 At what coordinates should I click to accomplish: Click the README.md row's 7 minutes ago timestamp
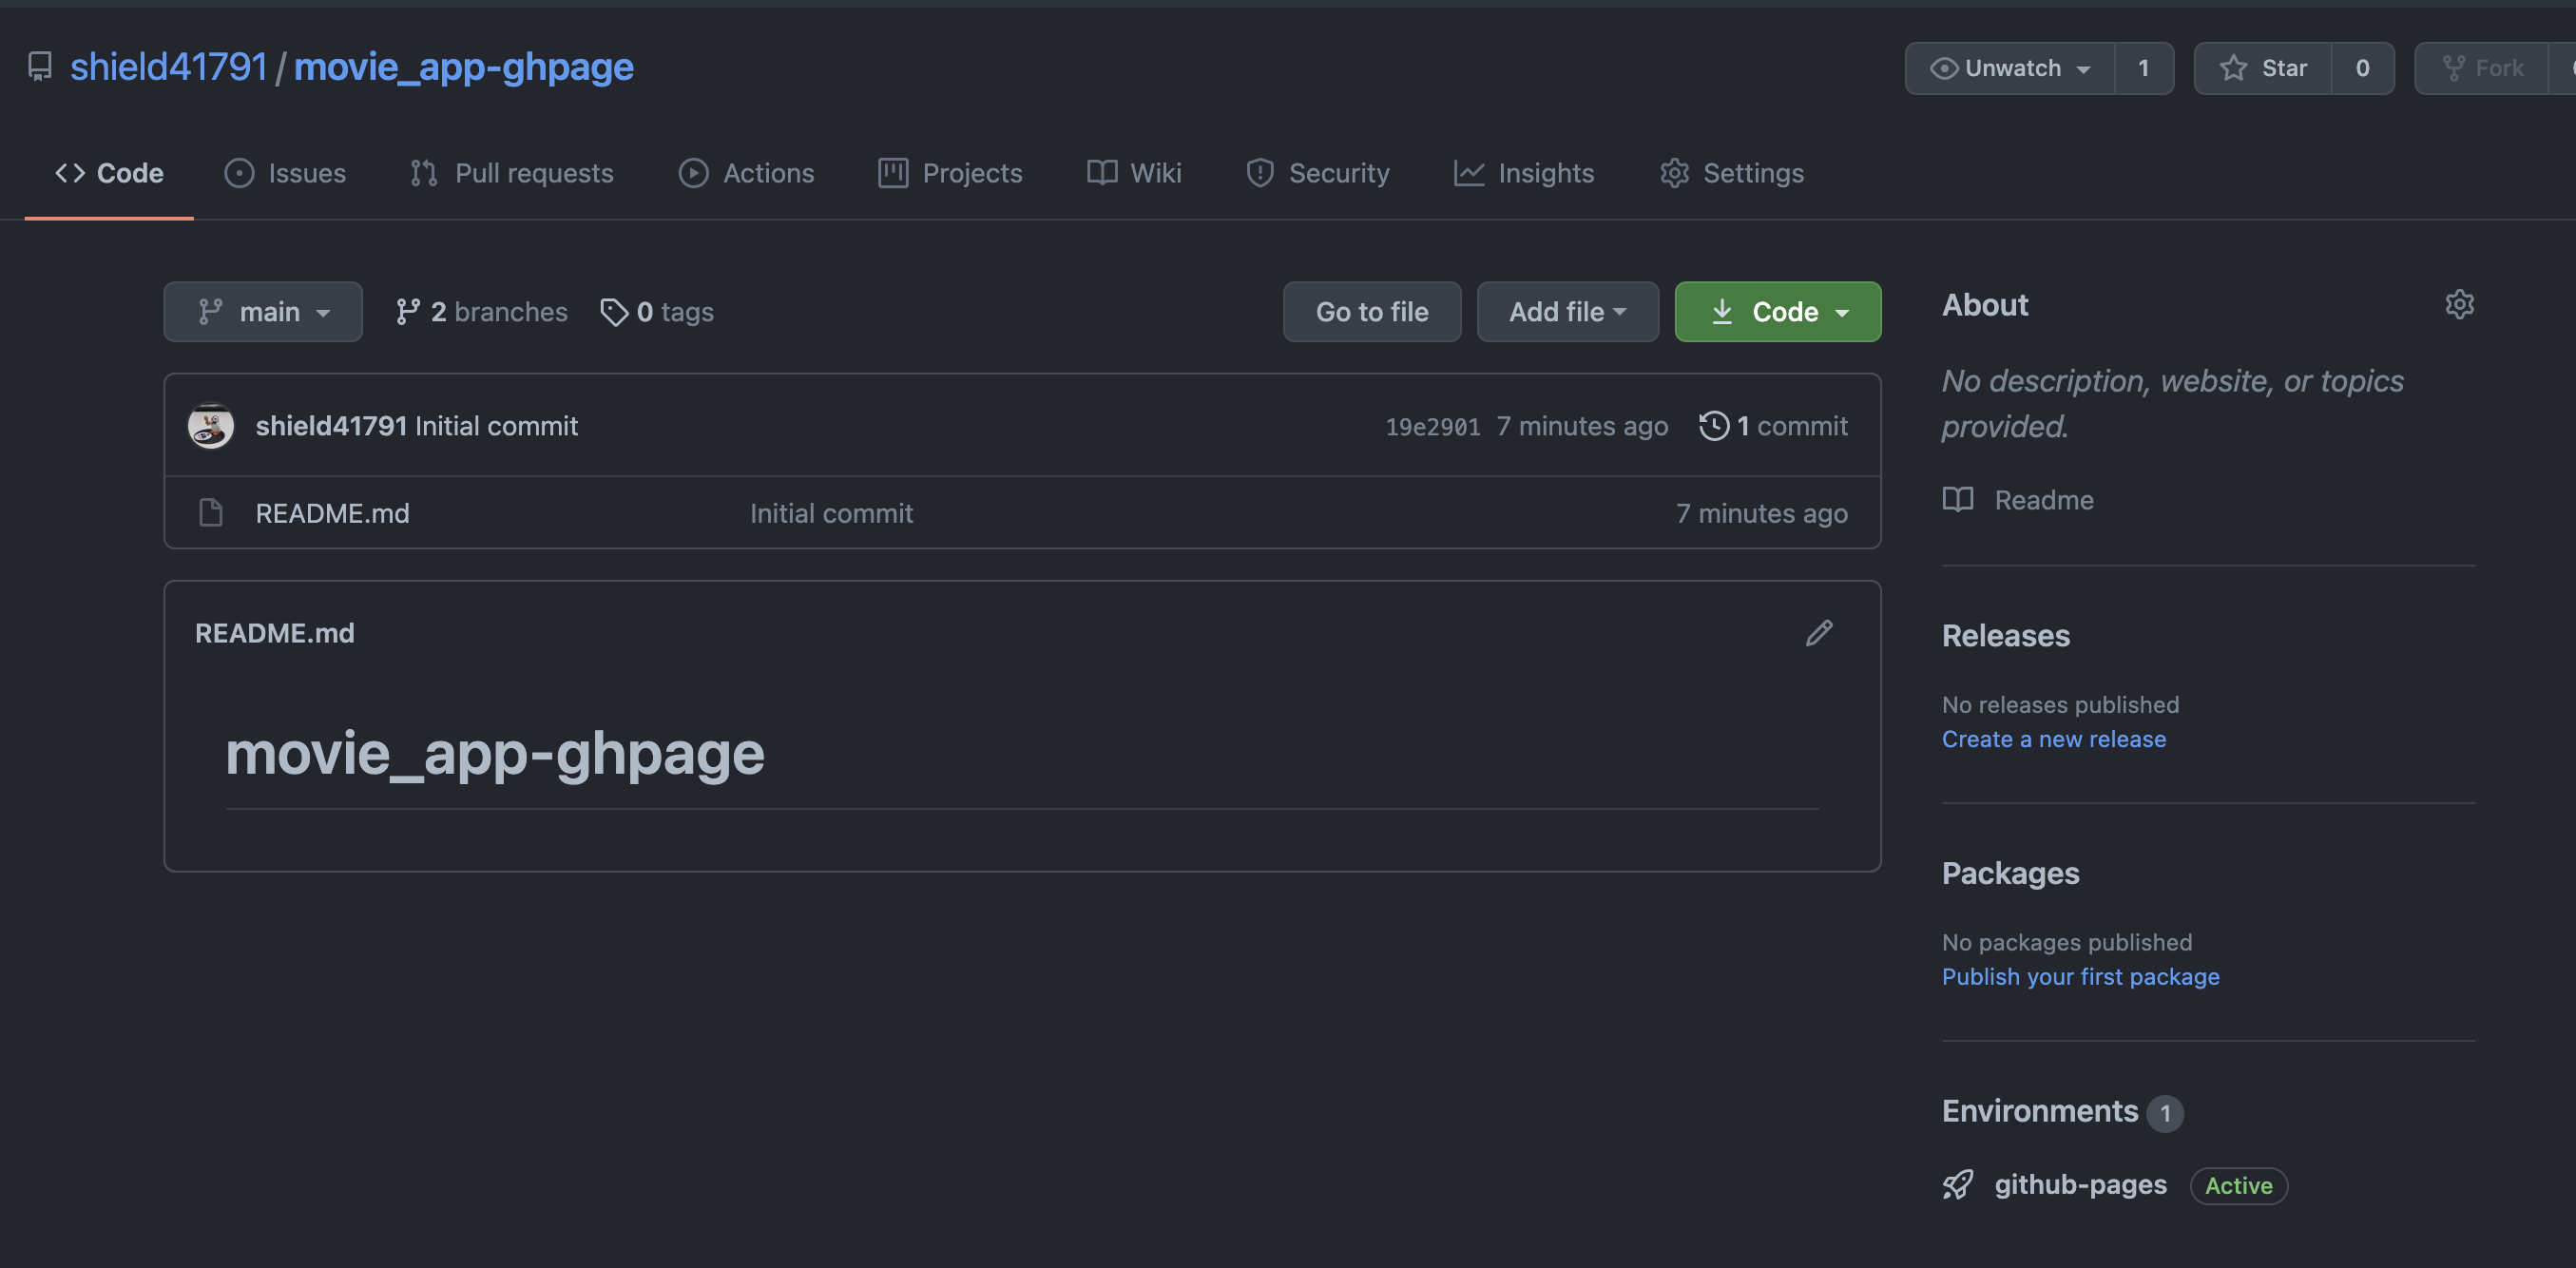tap(1761, 513)
